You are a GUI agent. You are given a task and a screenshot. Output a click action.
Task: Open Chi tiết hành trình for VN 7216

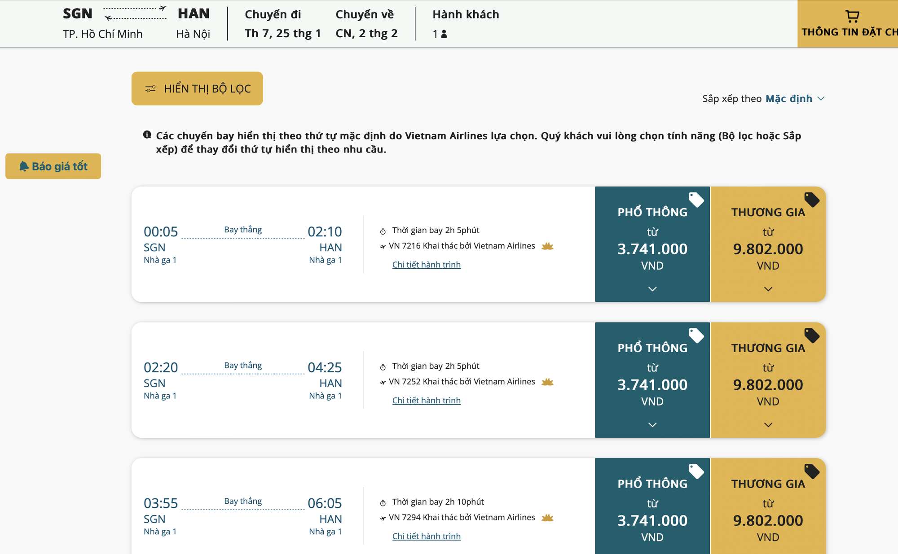[427, 265]
